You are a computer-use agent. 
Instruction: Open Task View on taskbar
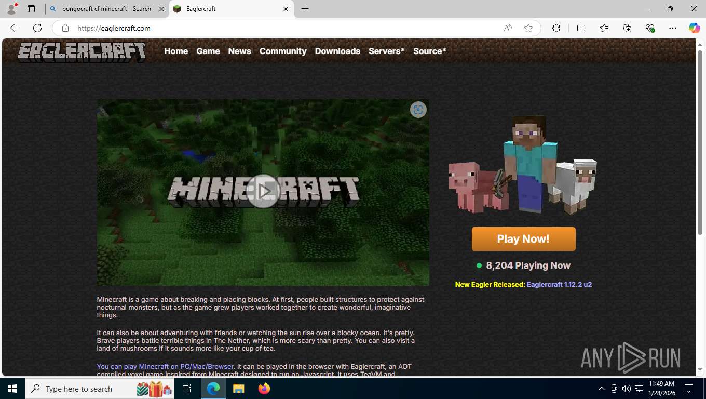pyautogui.click(x=187, y=389)
